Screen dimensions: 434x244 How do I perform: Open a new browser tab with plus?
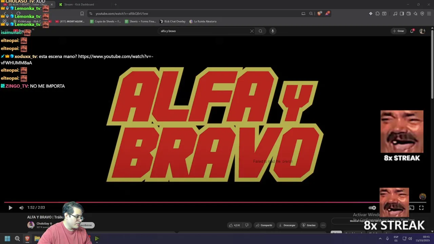[116, 4]
